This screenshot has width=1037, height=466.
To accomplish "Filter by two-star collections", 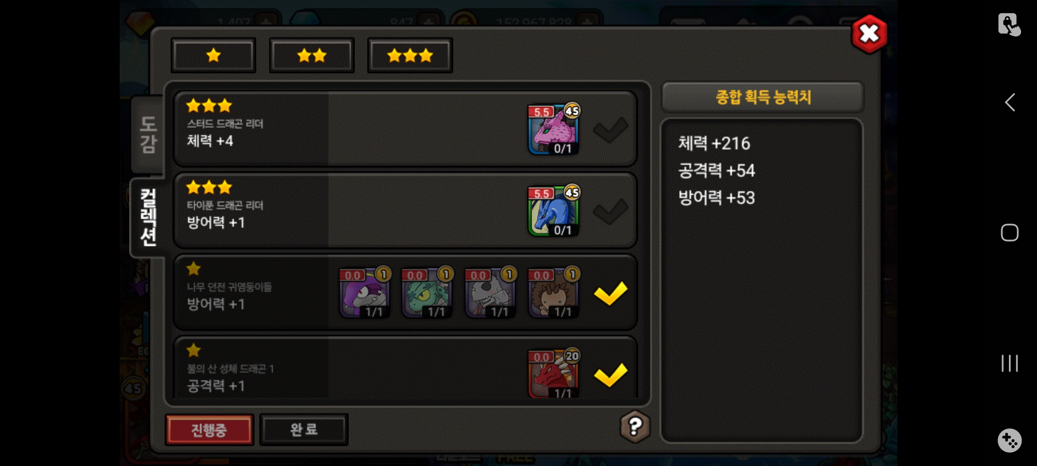I will pyautogui.click(x=312, y=55).
